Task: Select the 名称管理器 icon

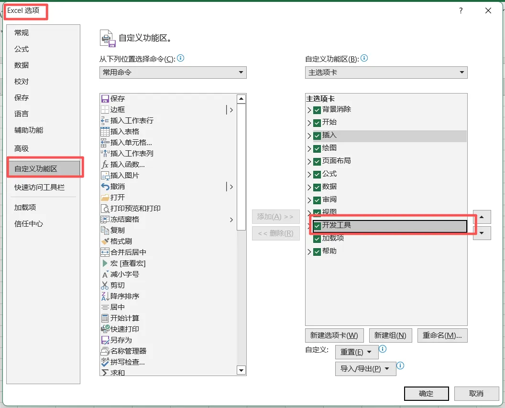Action: tap(105, 351)
